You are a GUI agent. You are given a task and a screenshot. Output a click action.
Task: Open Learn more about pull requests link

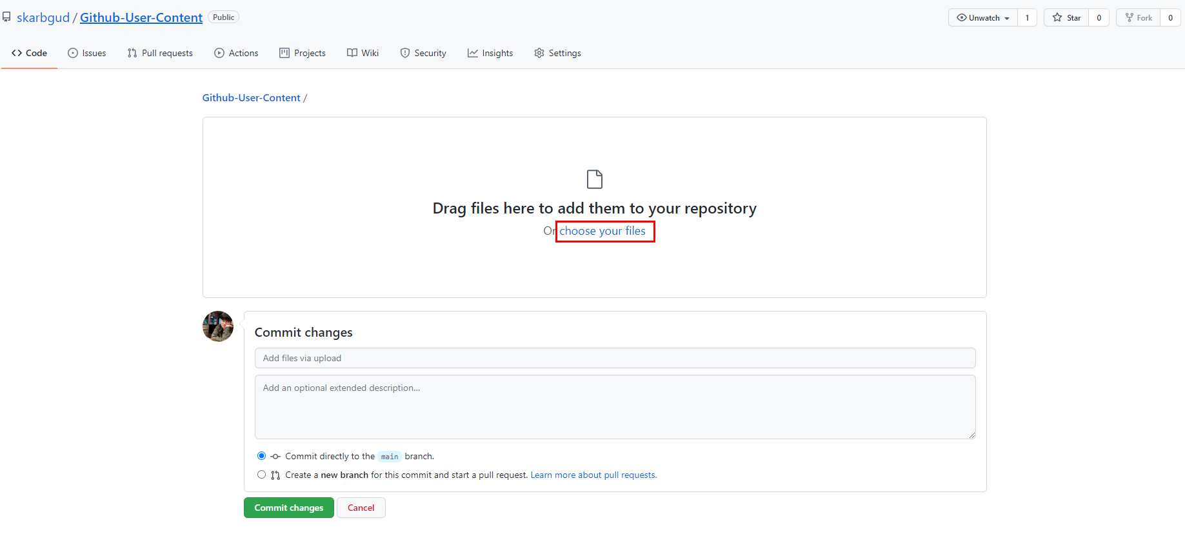point(593,475)
